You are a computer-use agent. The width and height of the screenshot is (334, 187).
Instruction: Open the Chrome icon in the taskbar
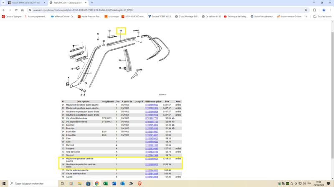click(97, 184)
